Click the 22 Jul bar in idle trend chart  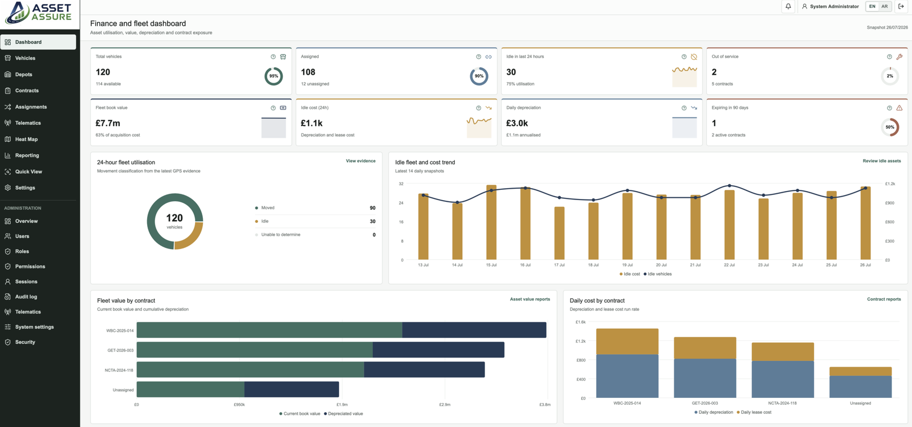[729, 225]
